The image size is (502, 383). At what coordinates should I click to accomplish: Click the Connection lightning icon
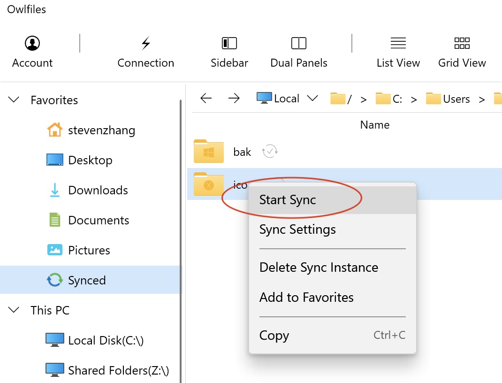click(145, 43)
